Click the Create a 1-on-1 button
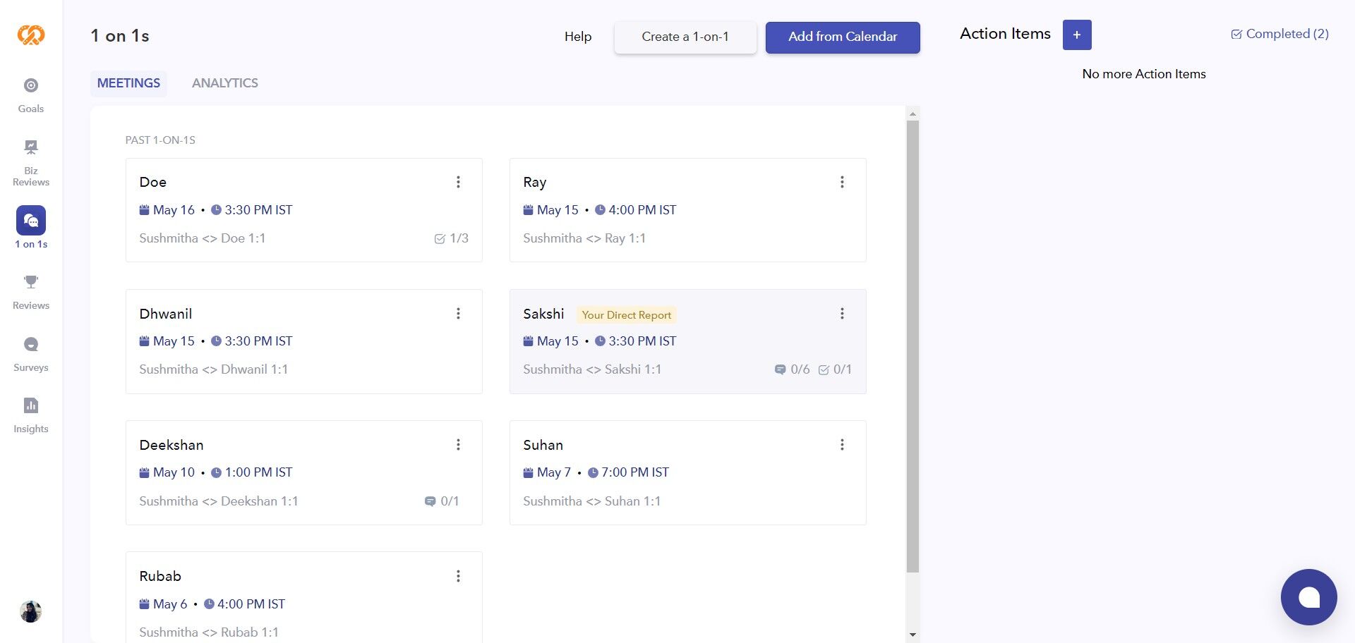Viewport: 1355px width, 643px height. 685,37
